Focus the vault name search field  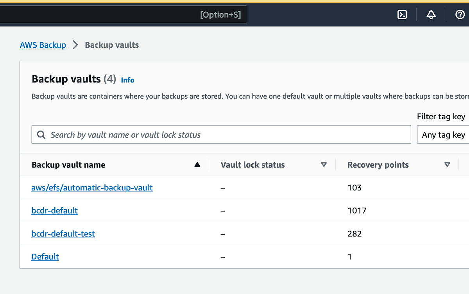coord(227,135)
